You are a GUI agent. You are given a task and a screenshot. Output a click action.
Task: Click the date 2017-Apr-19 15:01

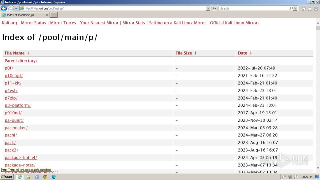257,113
